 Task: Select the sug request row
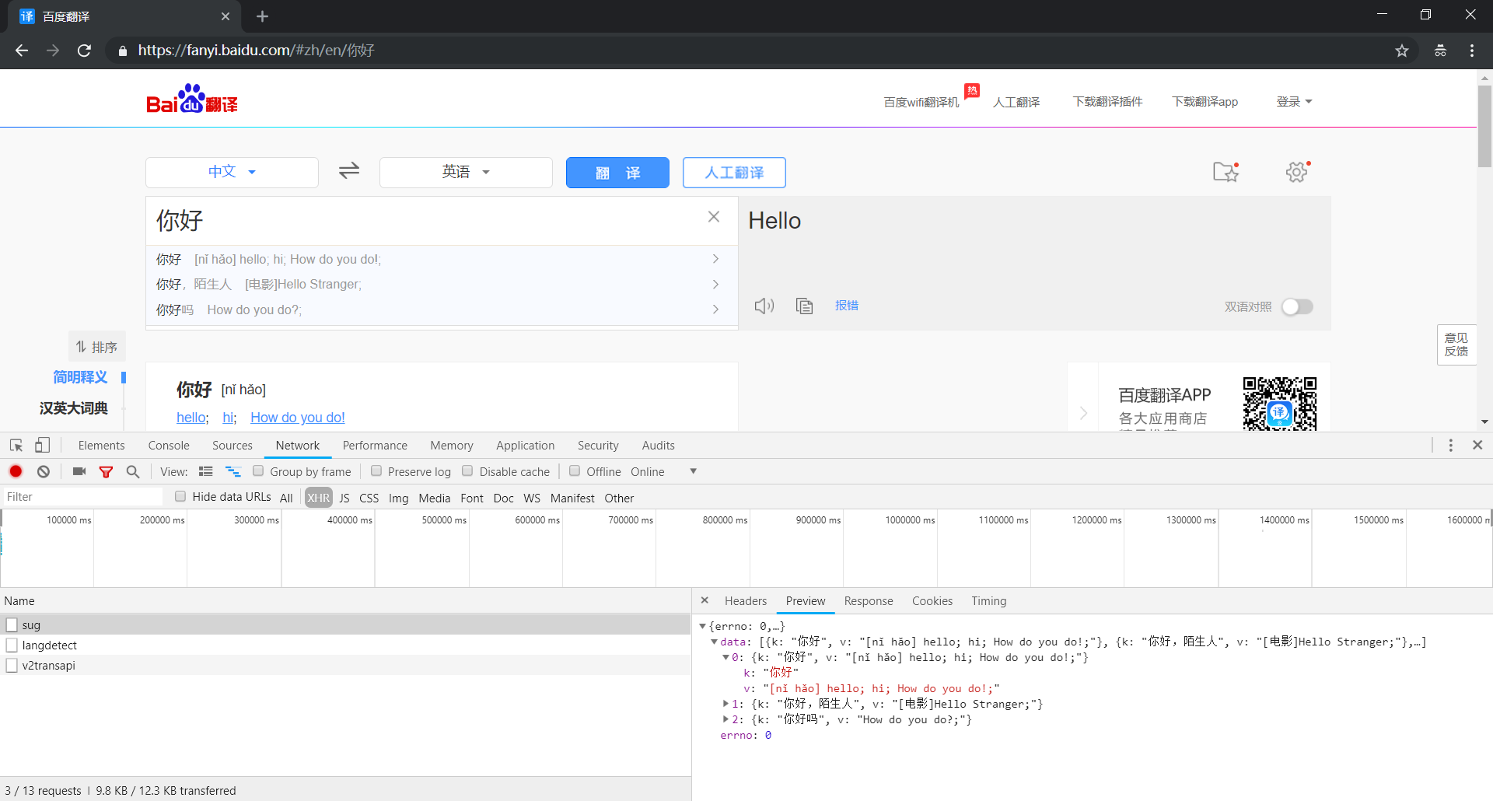point(345,624)
